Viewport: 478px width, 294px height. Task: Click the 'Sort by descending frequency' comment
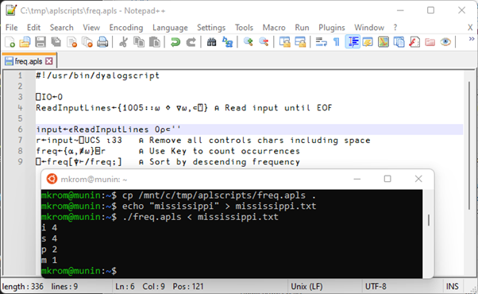(x=225, y=161)
